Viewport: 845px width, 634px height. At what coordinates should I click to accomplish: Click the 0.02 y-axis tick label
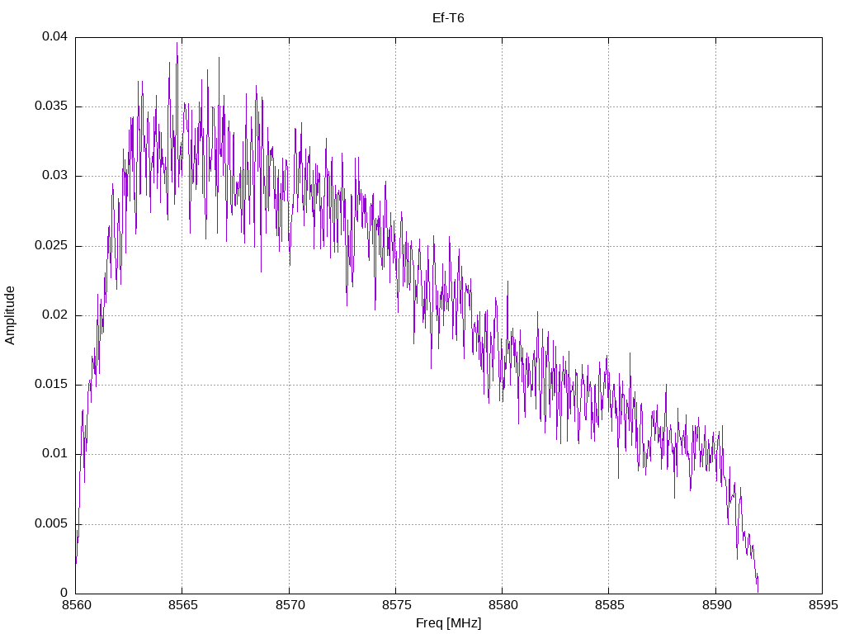(x=55, y=315)
